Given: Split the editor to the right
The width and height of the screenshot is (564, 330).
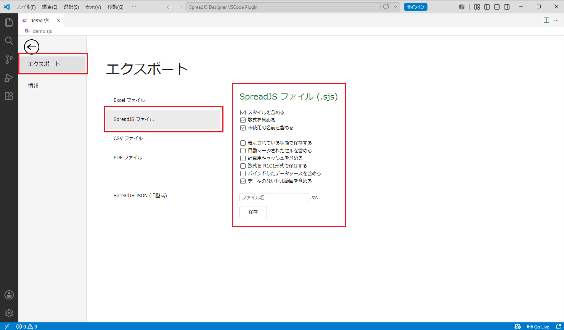Looking at the screenshot, I should 546,20.
